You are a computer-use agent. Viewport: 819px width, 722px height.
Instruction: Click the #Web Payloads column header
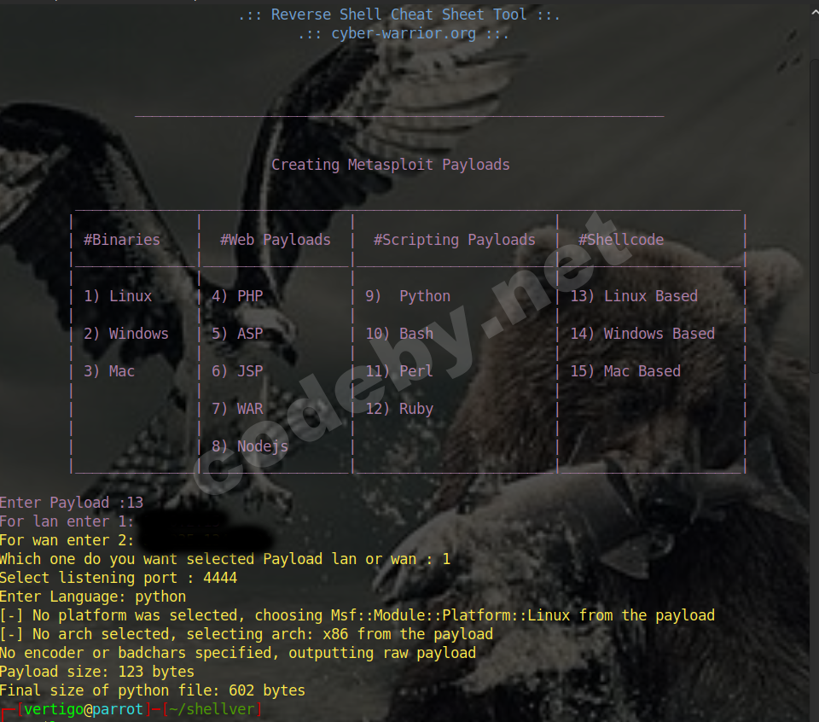click(276, 240)
